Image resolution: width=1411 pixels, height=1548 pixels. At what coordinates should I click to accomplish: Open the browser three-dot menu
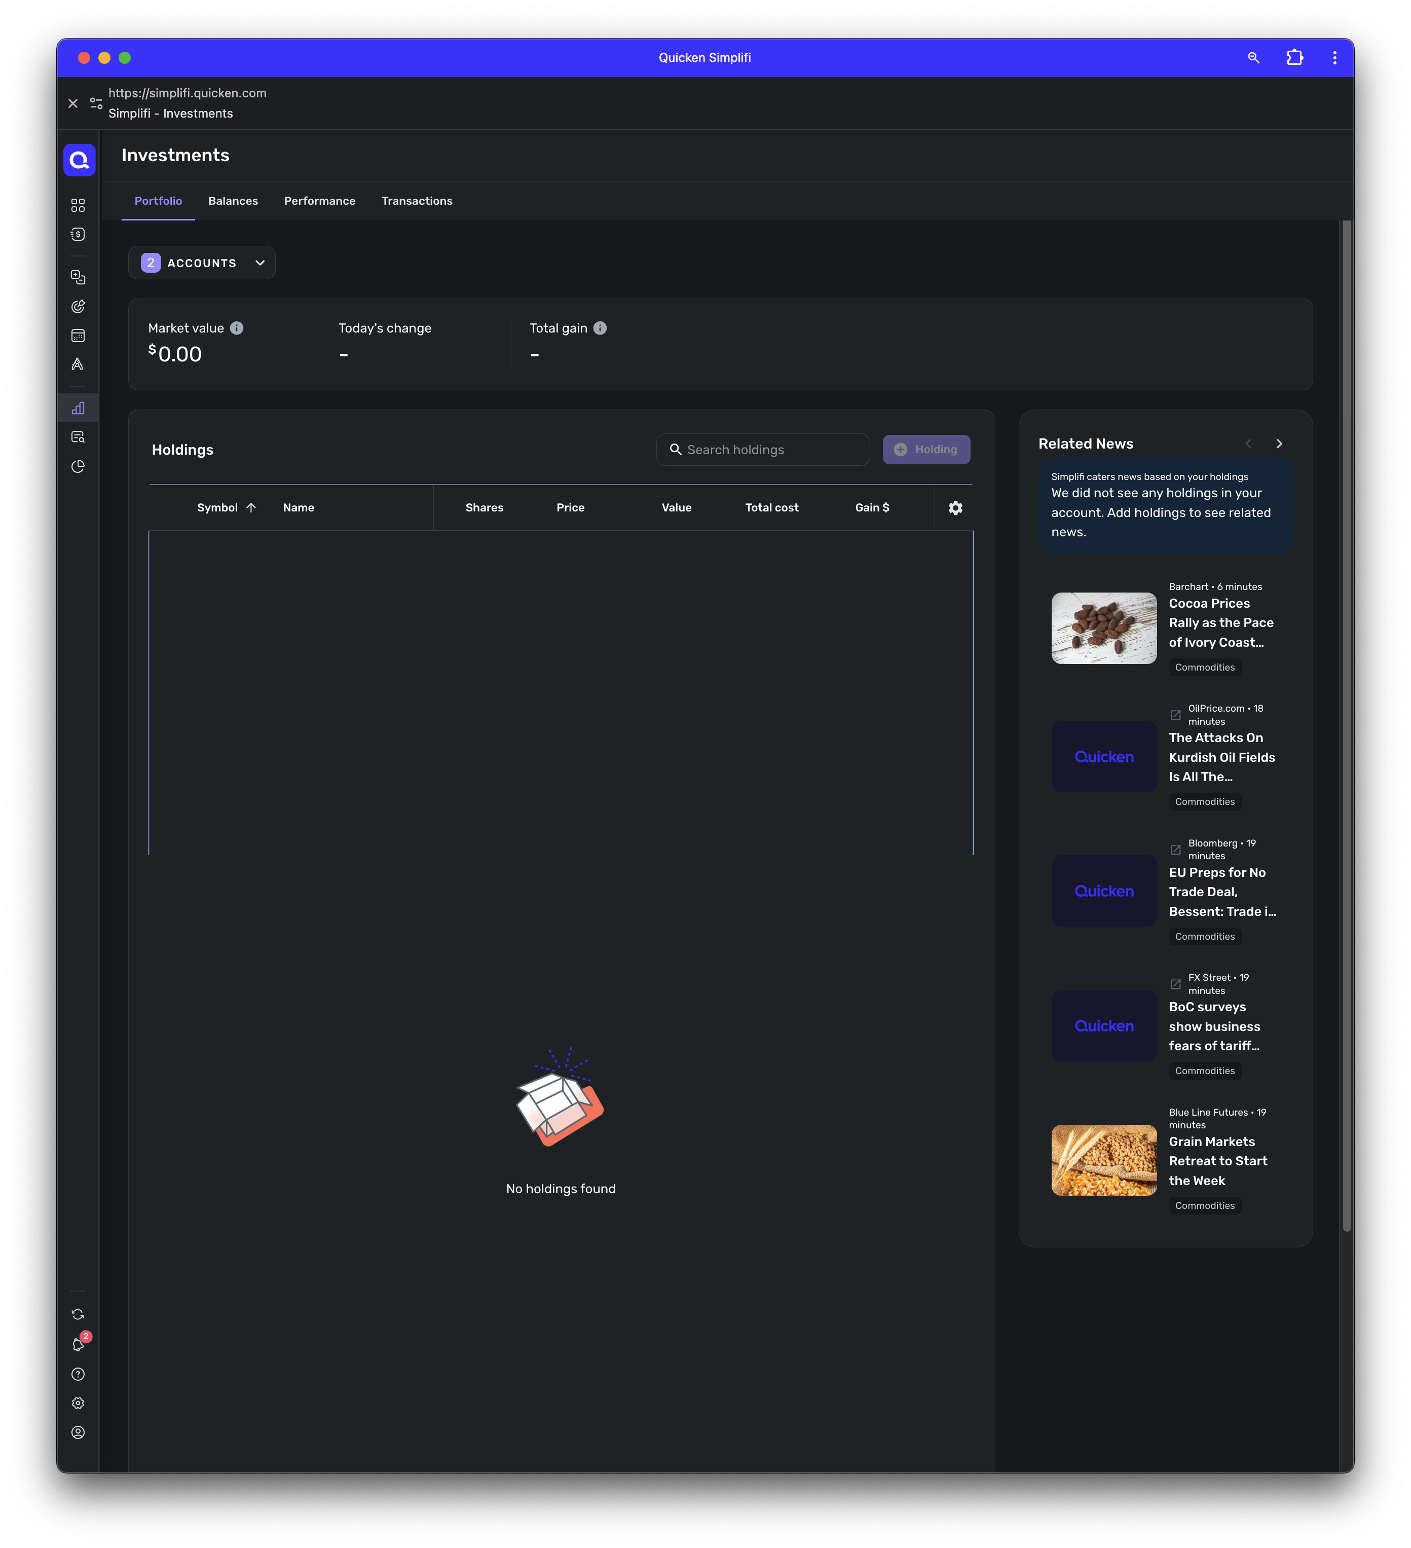click(1334, 58)
